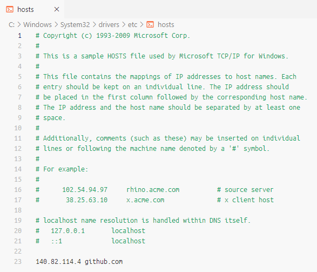Click the chevron after Windows in breadcrumb
317x272 pixels.
56,24
